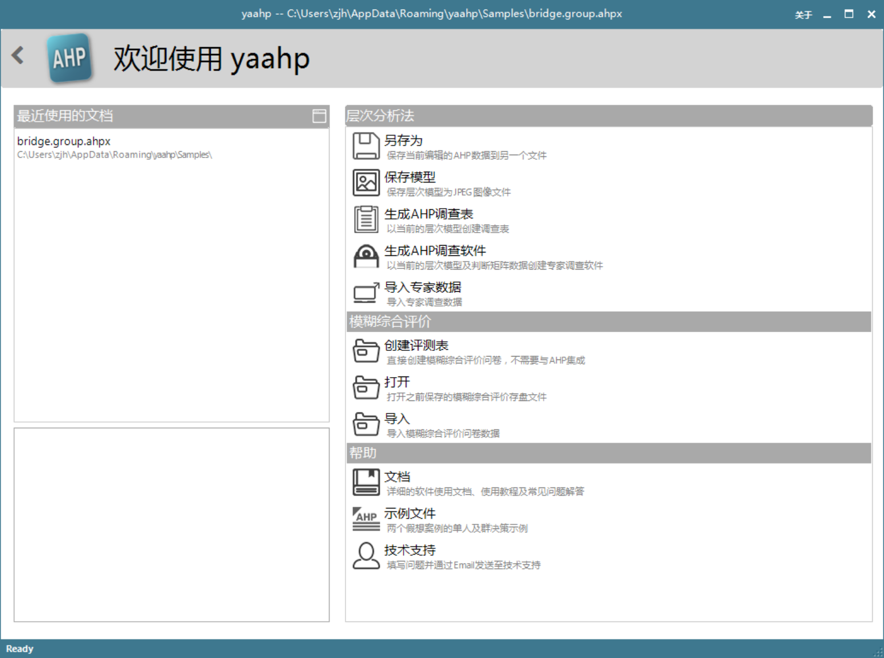Click description 导入专家调查数据
Screen dimensions: 884x658
[424, 302]
